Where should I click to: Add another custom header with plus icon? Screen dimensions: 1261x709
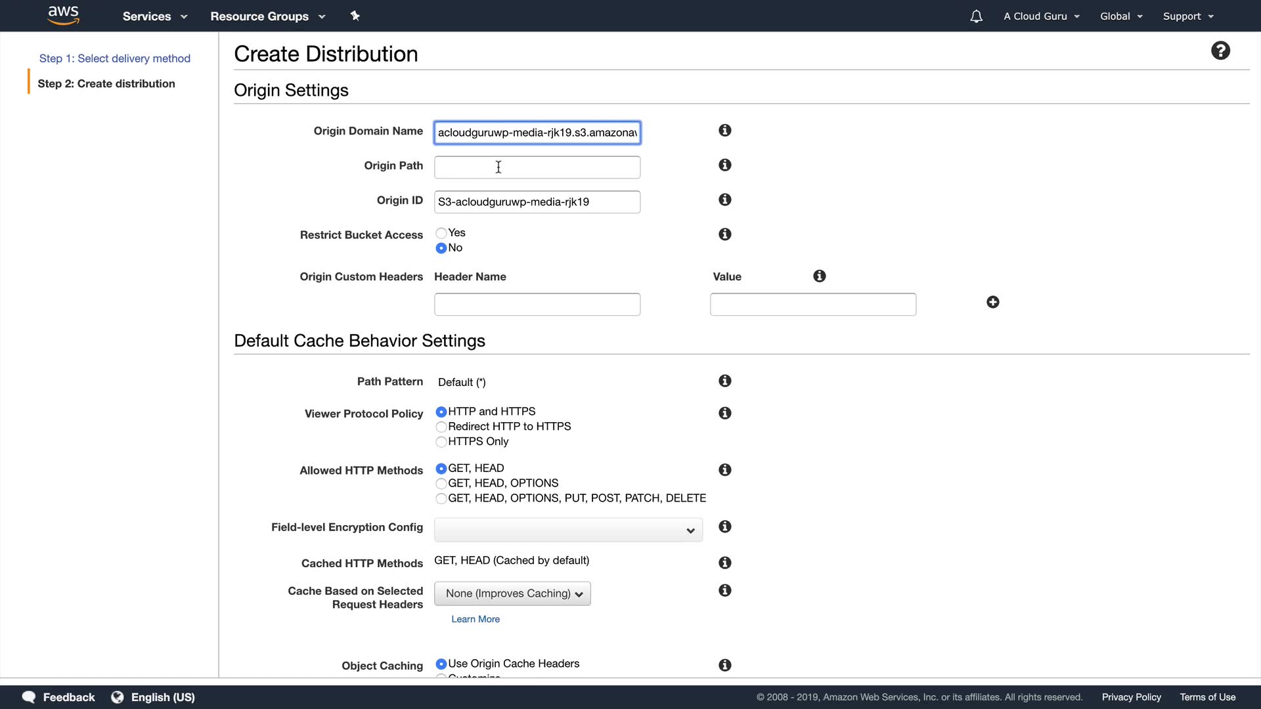(x=992, y=302)
